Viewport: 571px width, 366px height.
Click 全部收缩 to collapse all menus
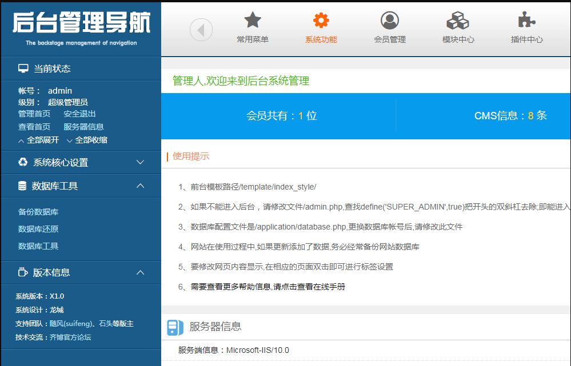pos(87,140)
